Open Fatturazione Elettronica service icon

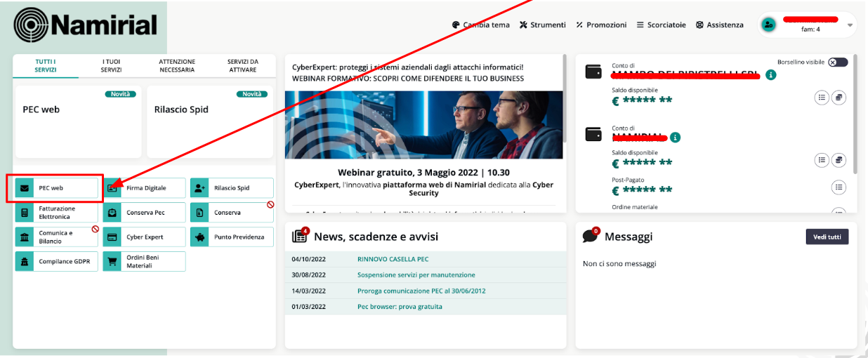tap(25, 213)
